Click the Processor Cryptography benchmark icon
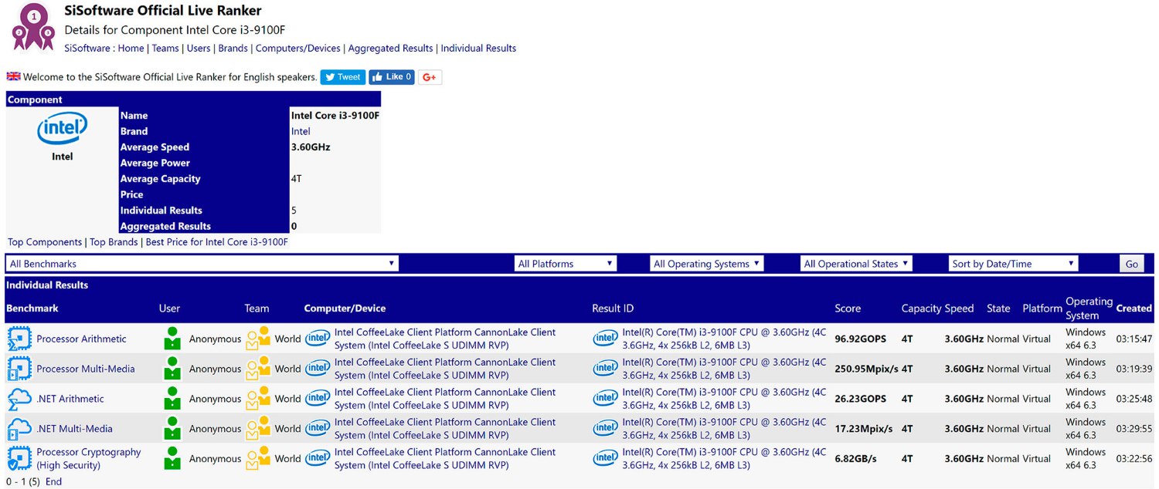 pyautogui.click(x=19, y=459)
